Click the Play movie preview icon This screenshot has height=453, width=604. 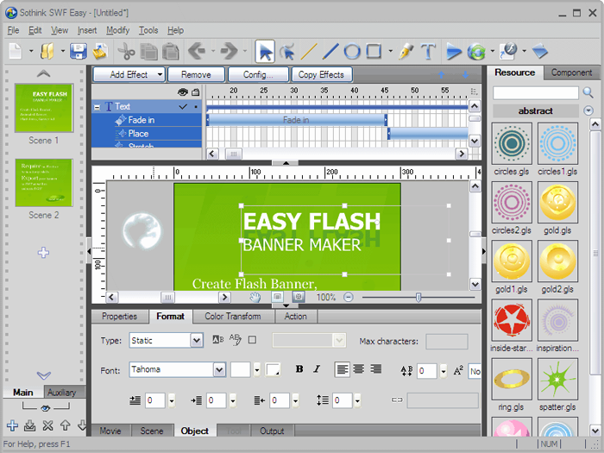(454, 51)
